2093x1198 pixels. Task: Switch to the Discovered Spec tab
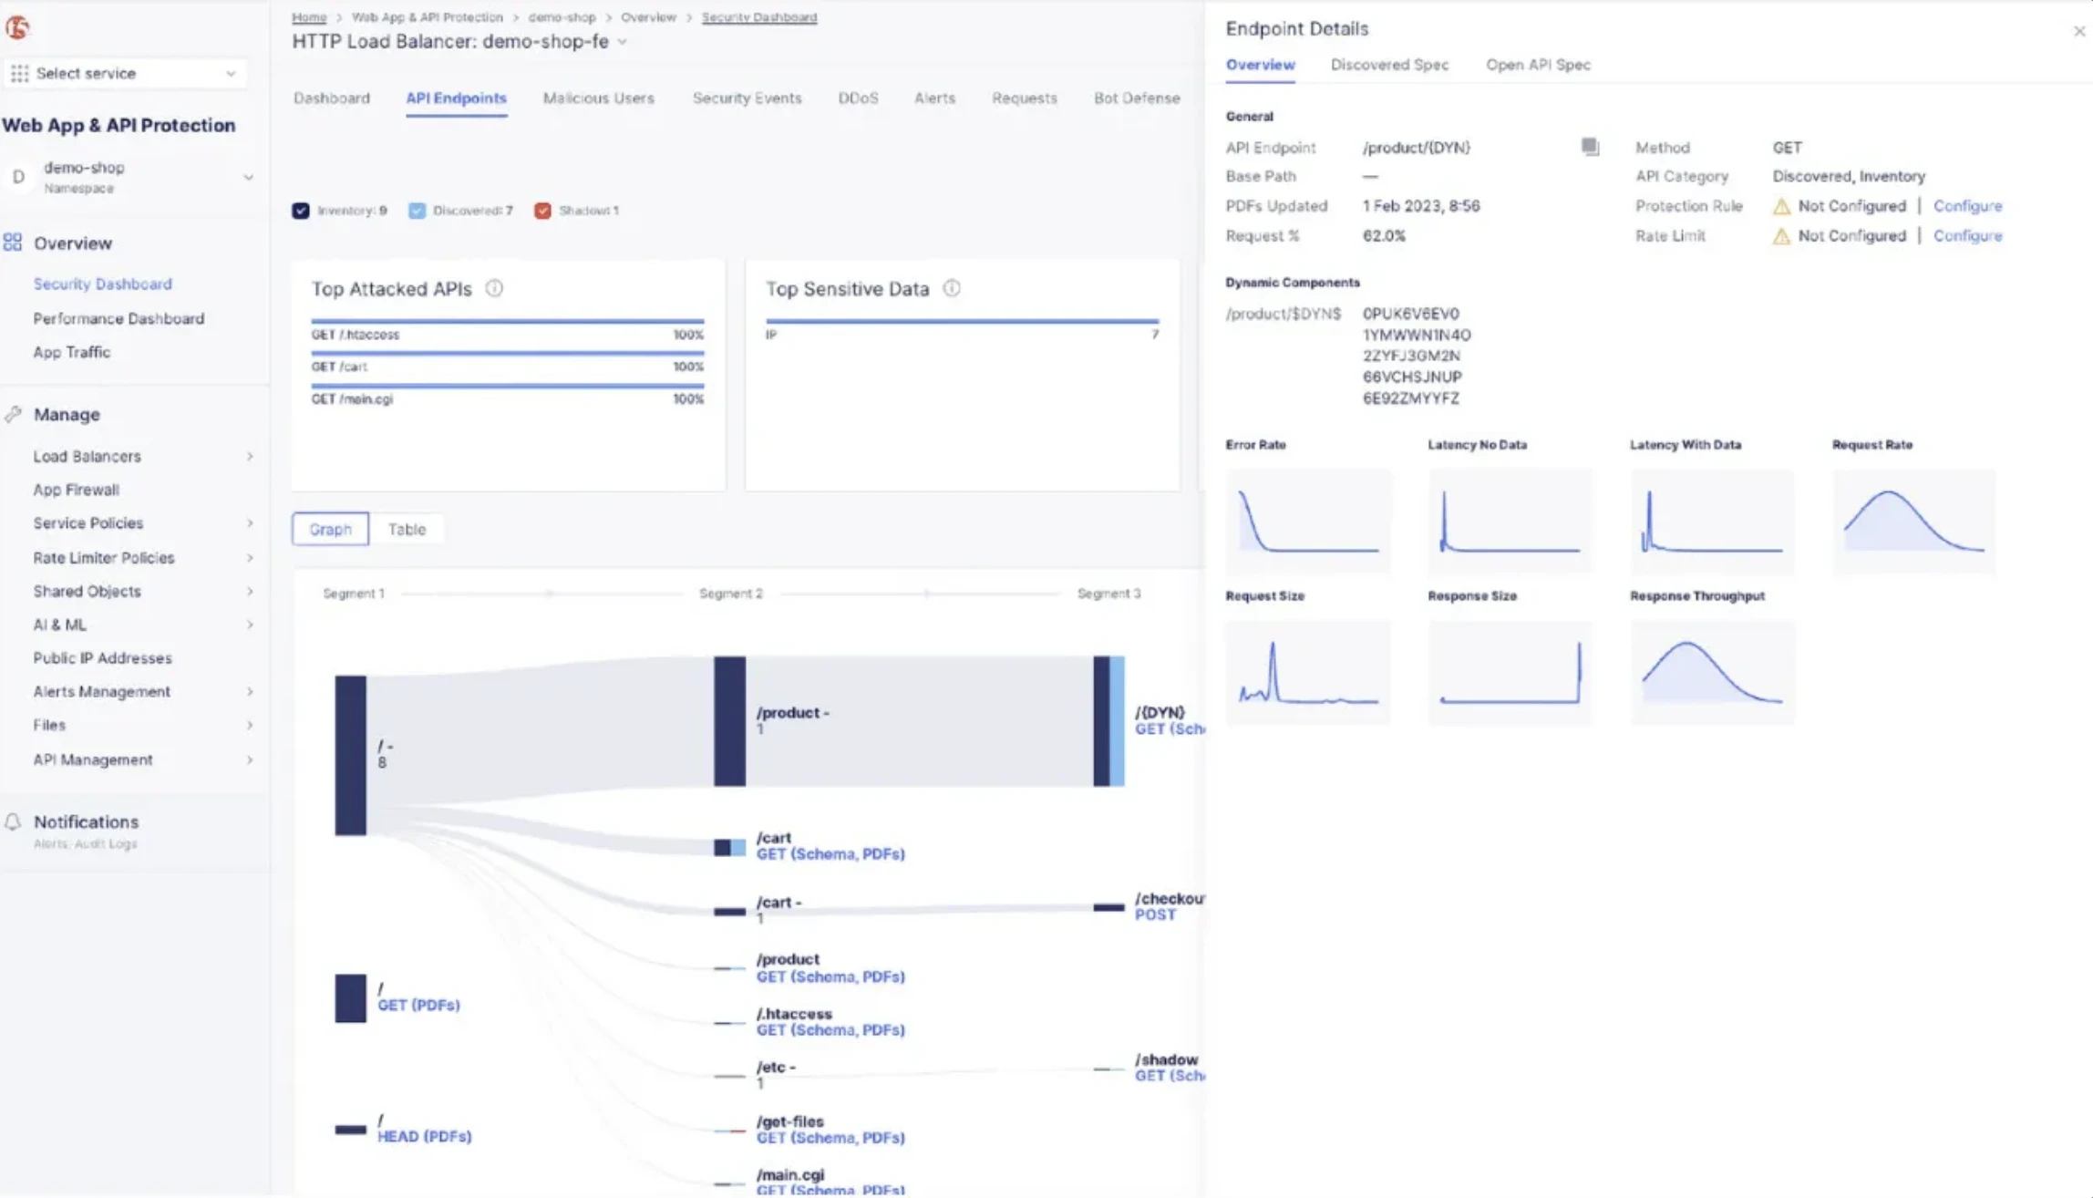click(1389, 65)
